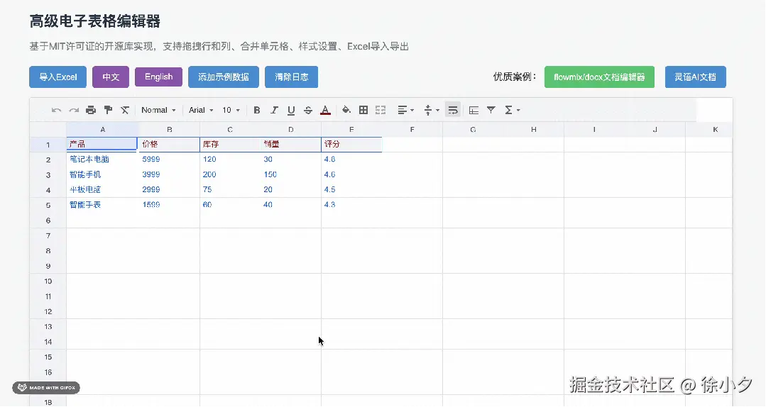
Task: Toggle italic text style
Action: pyautogui.click(x=274, y=110)
